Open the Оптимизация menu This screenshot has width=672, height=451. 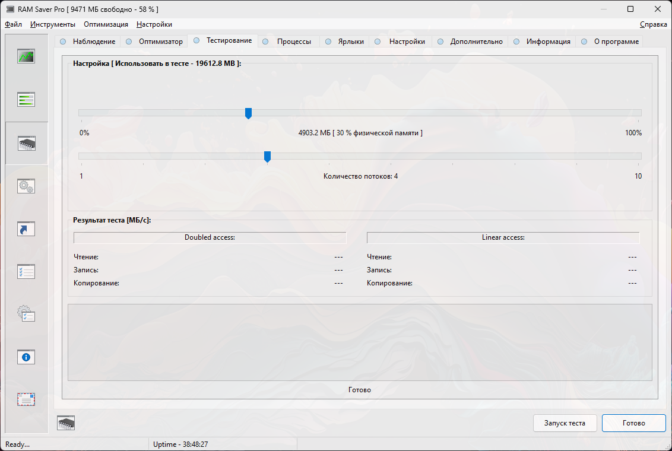coord(106,24)
